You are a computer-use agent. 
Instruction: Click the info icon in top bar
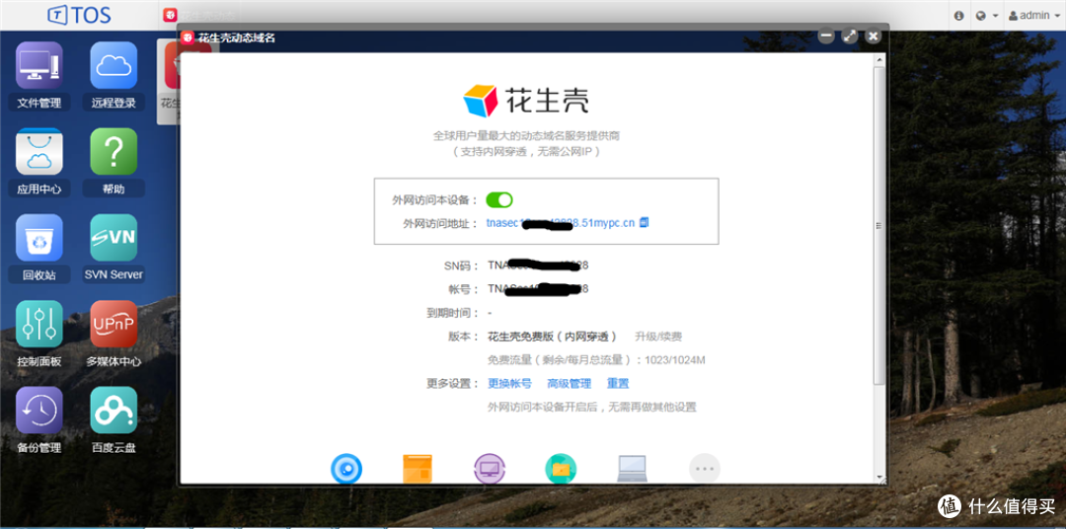959,15
